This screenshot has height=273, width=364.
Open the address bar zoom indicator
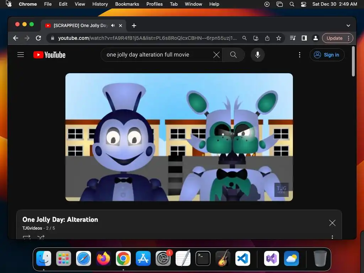245,38
